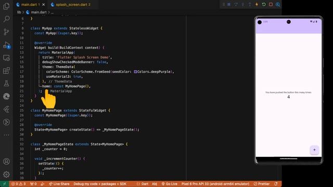Click the debugShowCheckedModeBanner false value
This screenshot has height=187, width=333.
pyautogui.click(x=101, y=62)
